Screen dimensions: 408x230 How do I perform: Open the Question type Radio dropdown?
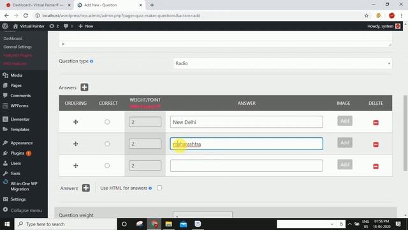pyautogui.click(x=282, y=63)
